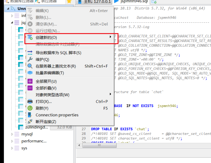Expand the inf... database node

pyautogui.click(x=12, y=16)
